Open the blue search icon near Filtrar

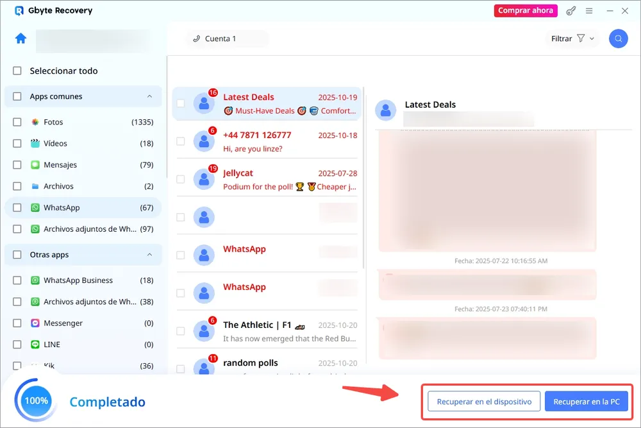pyautogui.click(x=618, y=39)
